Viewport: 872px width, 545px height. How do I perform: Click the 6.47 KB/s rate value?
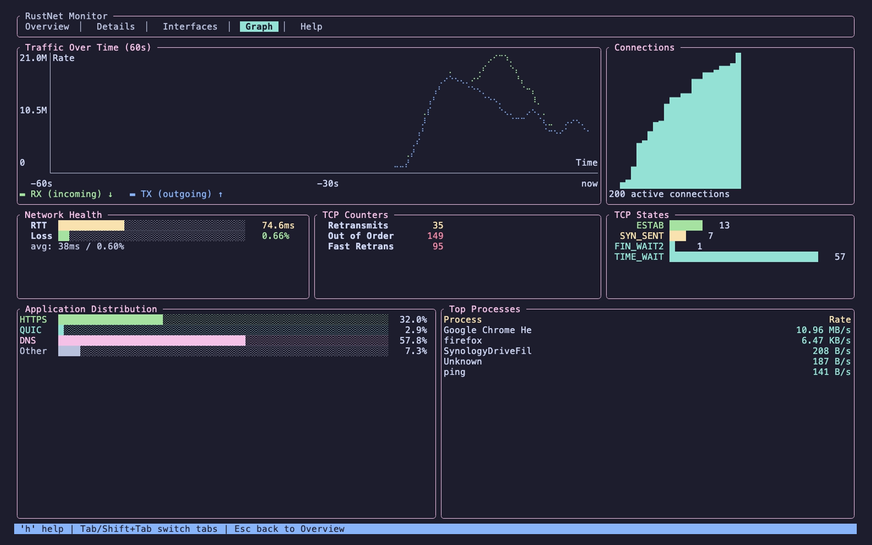tap(826, 341)
